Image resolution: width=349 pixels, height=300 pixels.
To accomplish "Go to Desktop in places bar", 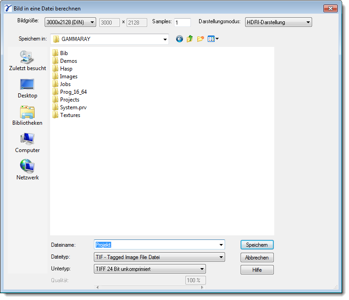I will point(27,88).
